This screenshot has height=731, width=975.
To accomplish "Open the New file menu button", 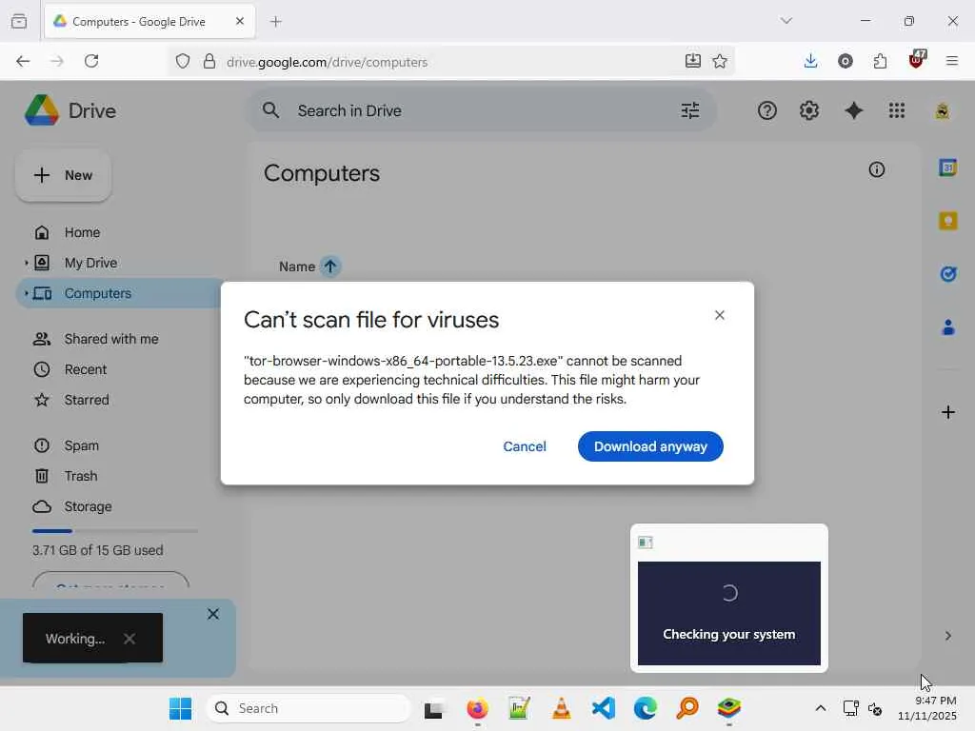I will [x=64, y=175].
